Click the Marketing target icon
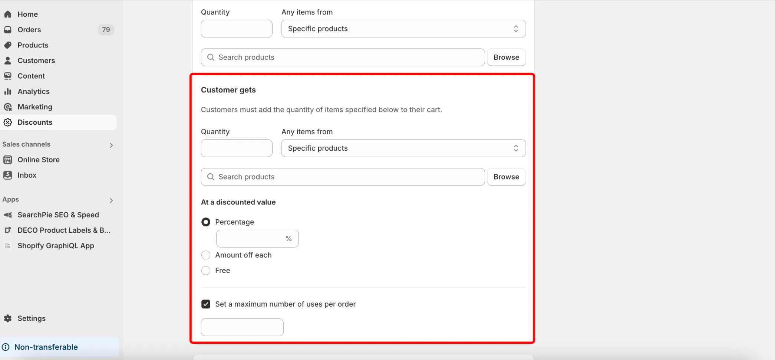The height and width of the screenshot is (360, 775). point(8,107)
